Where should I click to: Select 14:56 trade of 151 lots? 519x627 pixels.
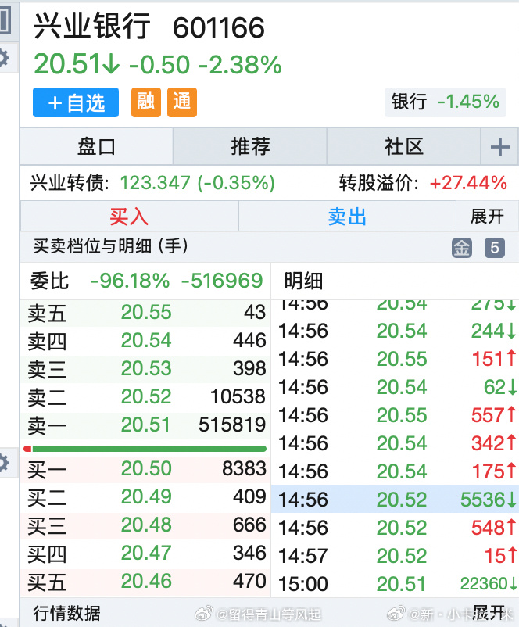coord(395,359)
